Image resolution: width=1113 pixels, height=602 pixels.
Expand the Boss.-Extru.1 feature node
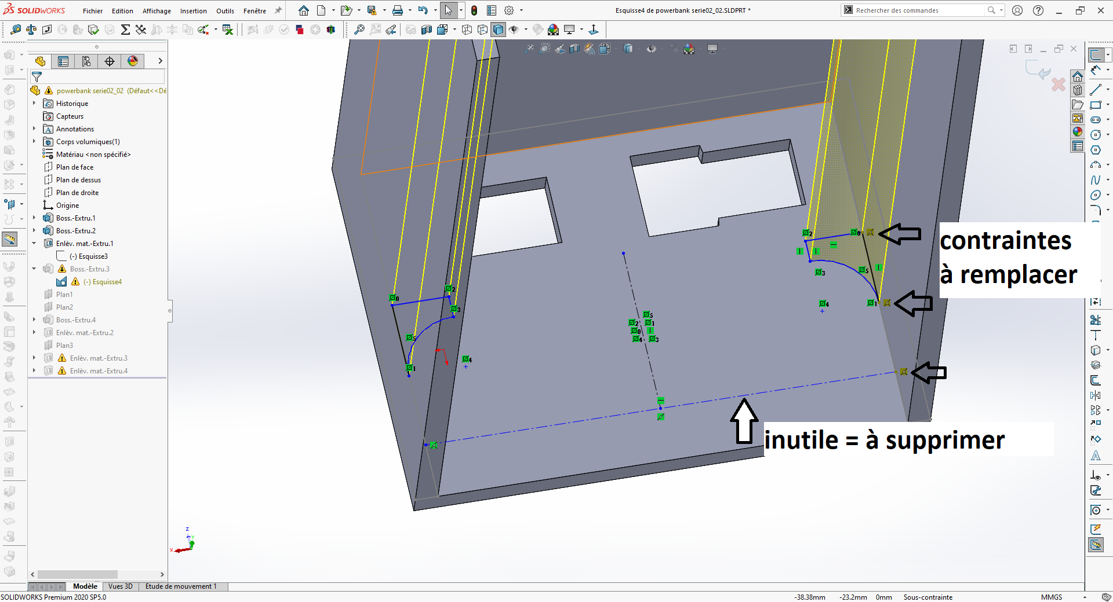(34, 218)
